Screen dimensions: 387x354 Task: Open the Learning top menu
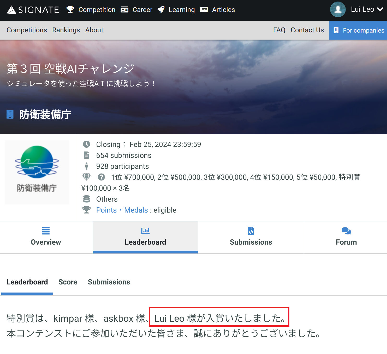(176, 10)
